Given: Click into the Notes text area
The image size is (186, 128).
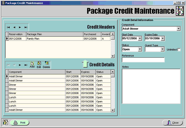Looking at the screenshot, I should pyautogui.click(x=151, y=86).
